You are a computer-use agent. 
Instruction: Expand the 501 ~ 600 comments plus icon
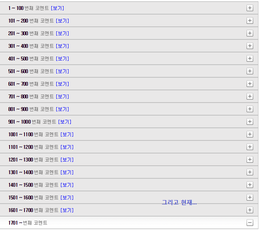pyautogui.click(x=250, y=71)
